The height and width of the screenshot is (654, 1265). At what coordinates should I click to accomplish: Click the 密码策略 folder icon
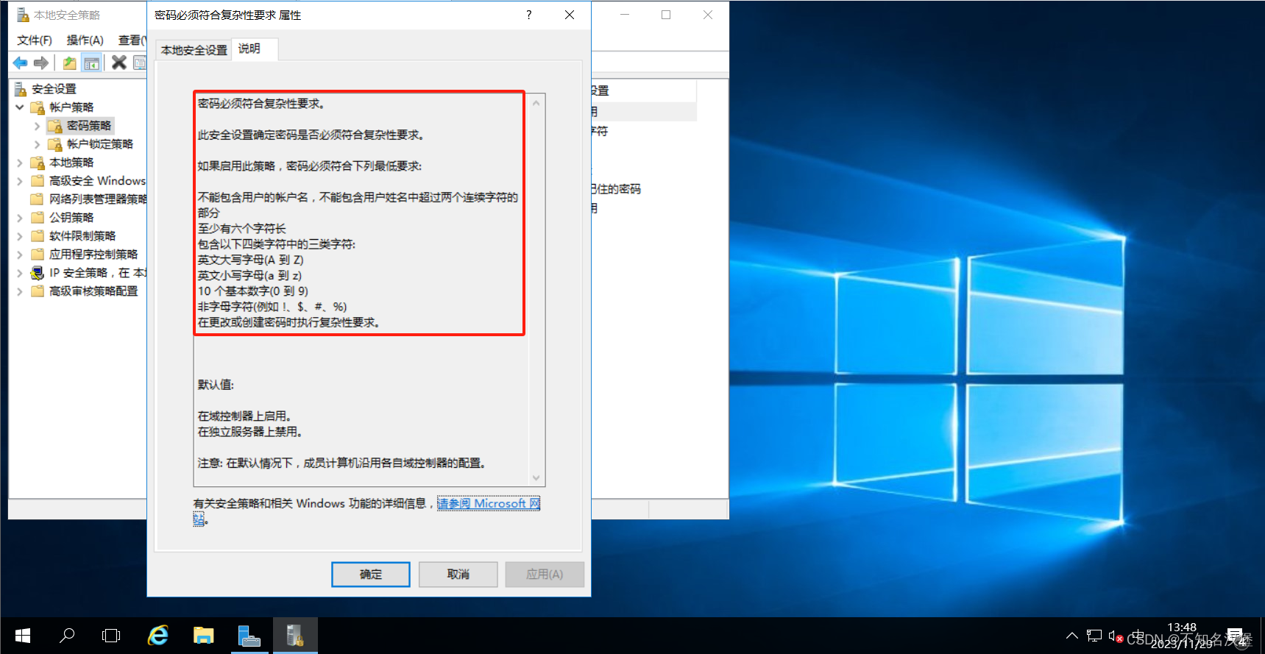[x=54, y=126]
